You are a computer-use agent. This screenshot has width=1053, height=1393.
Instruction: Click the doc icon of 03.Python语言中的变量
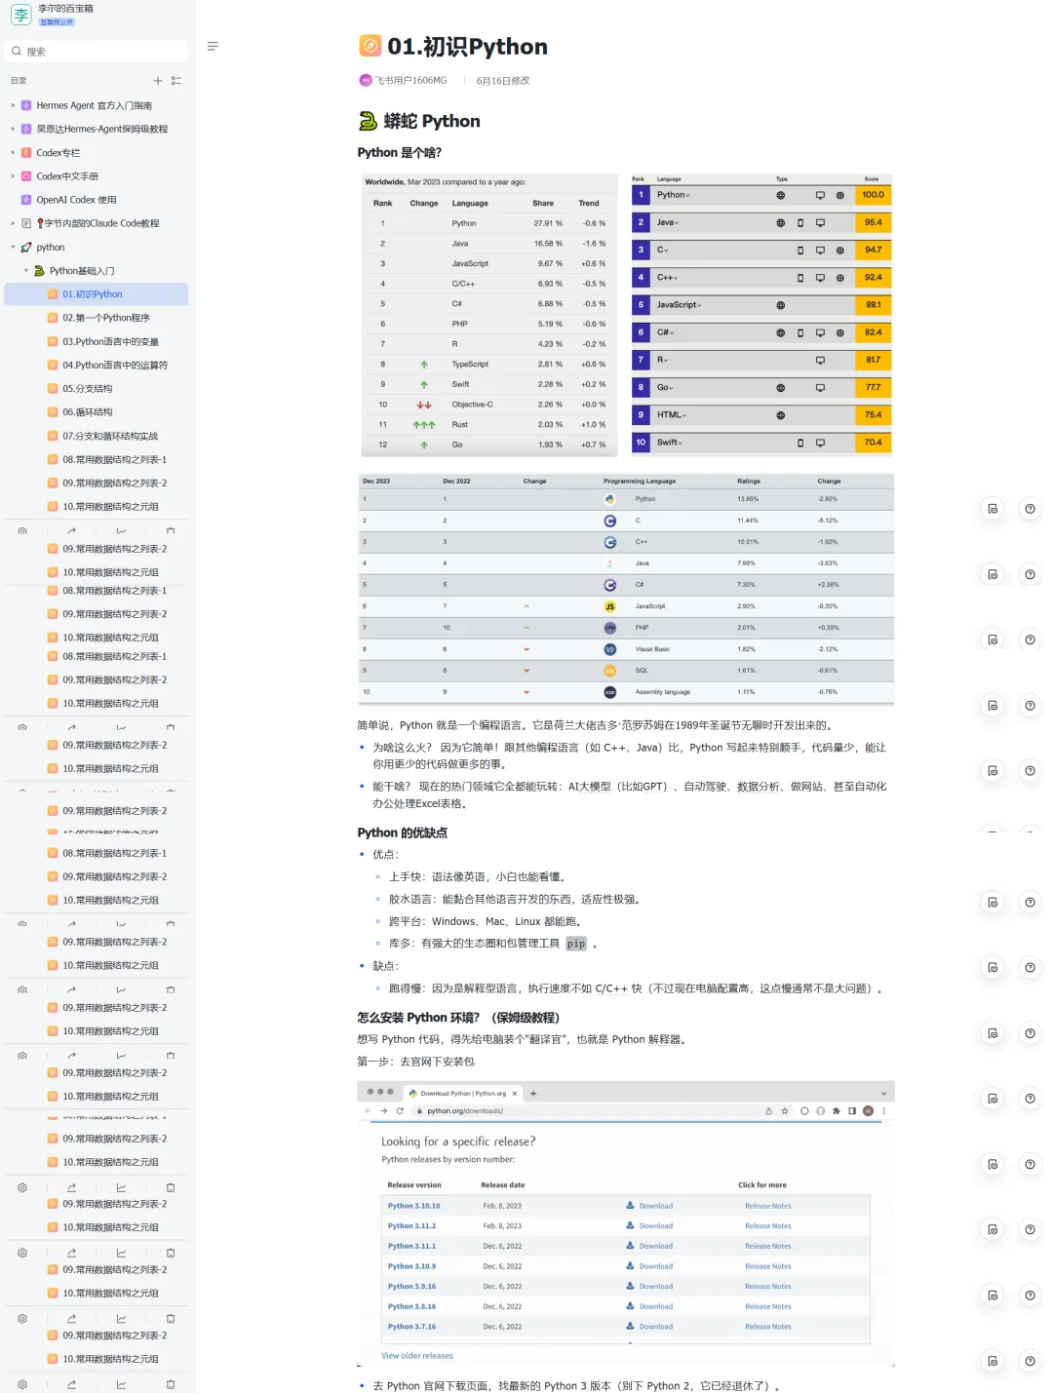(x=54, y=342)
